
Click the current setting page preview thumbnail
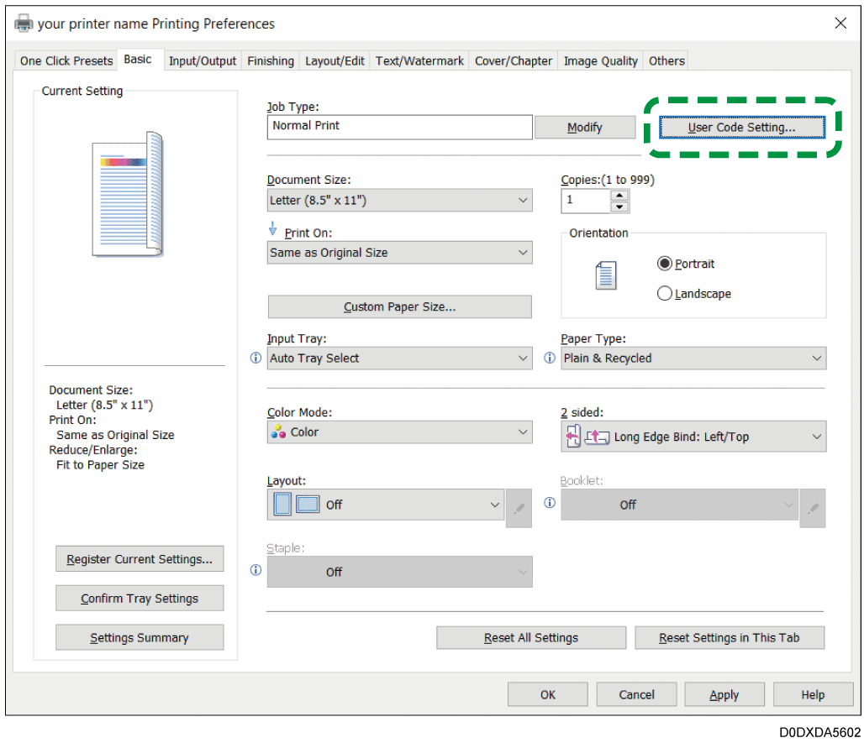click(x=127, y=194)
